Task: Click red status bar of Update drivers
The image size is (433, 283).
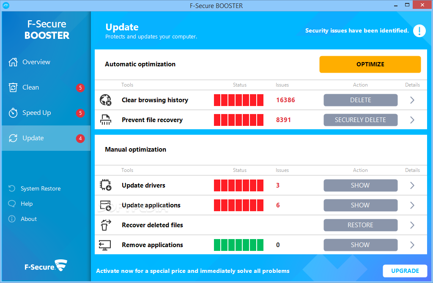Action: [x=238, y=185]
